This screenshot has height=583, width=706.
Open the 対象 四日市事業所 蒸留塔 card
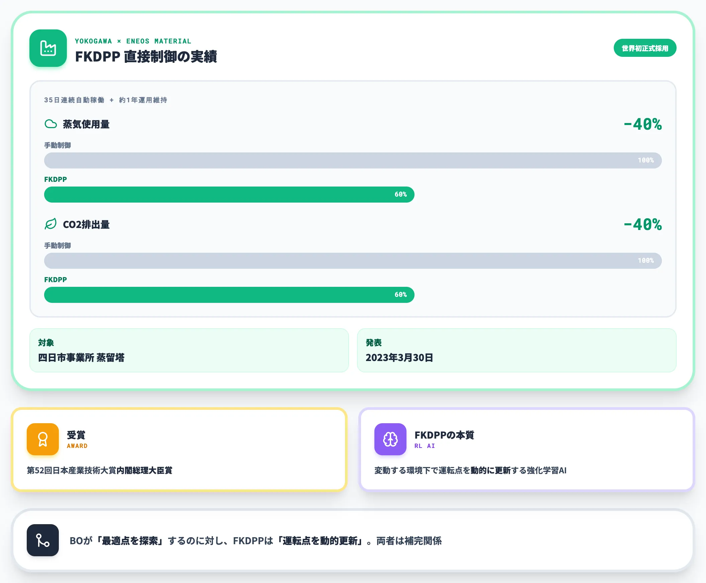click(189, 350)
